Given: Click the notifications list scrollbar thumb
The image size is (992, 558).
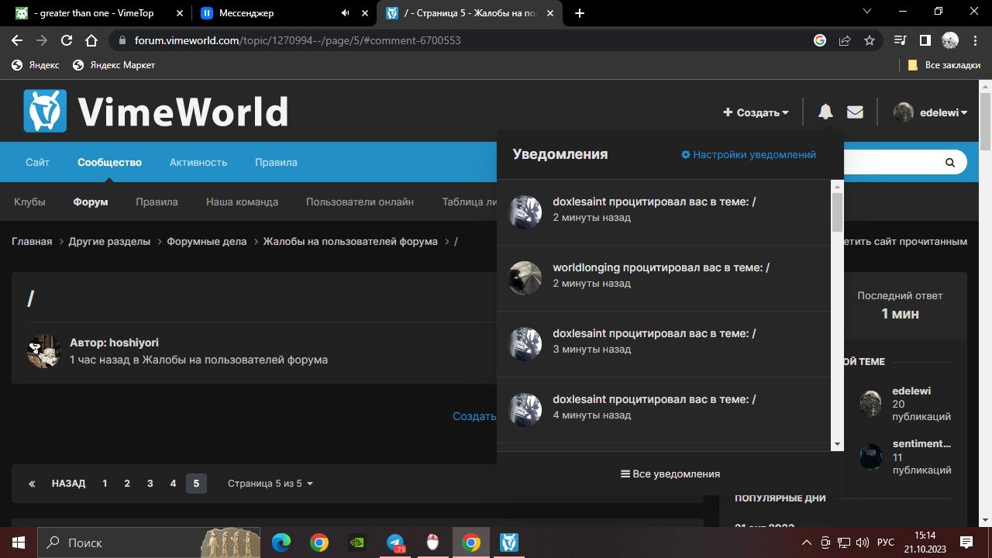Looking at the screenshot, I should pos(837,212).
